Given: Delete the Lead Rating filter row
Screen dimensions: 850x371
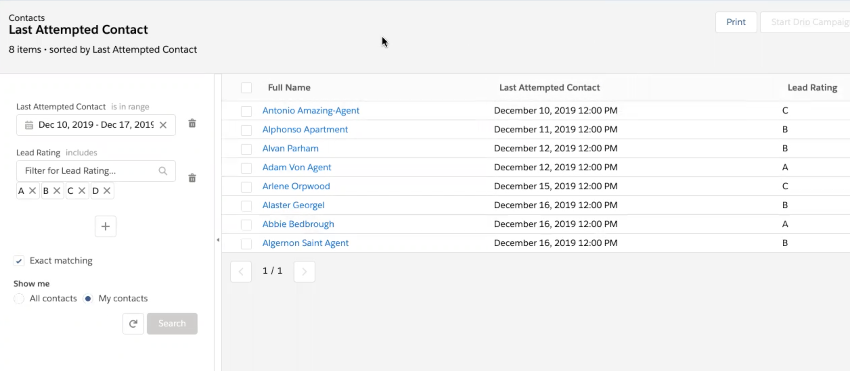Looking at the screenshot, I should click(x=192, y=178).
